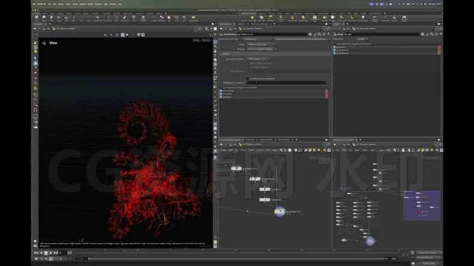Add an Environment Light from the shelf
474x266 pixels.
[314, 18]
